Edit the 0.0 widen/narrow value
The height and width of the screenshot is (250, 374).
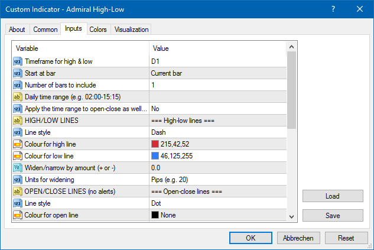pos(218,168)
